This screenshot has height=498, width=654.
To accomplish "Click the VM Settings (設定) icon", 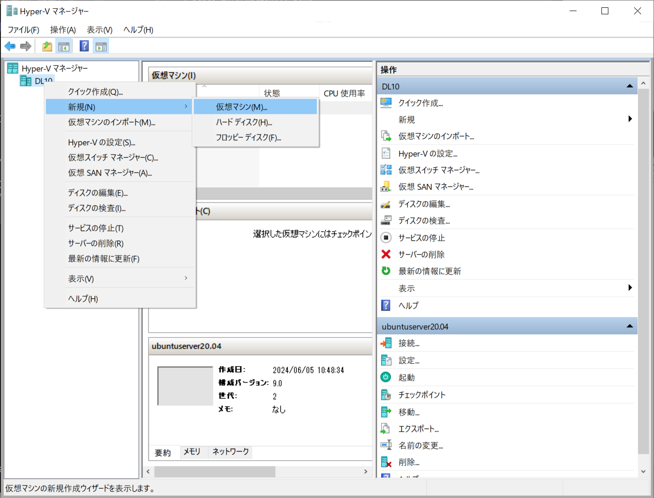I will pos(386,360).
